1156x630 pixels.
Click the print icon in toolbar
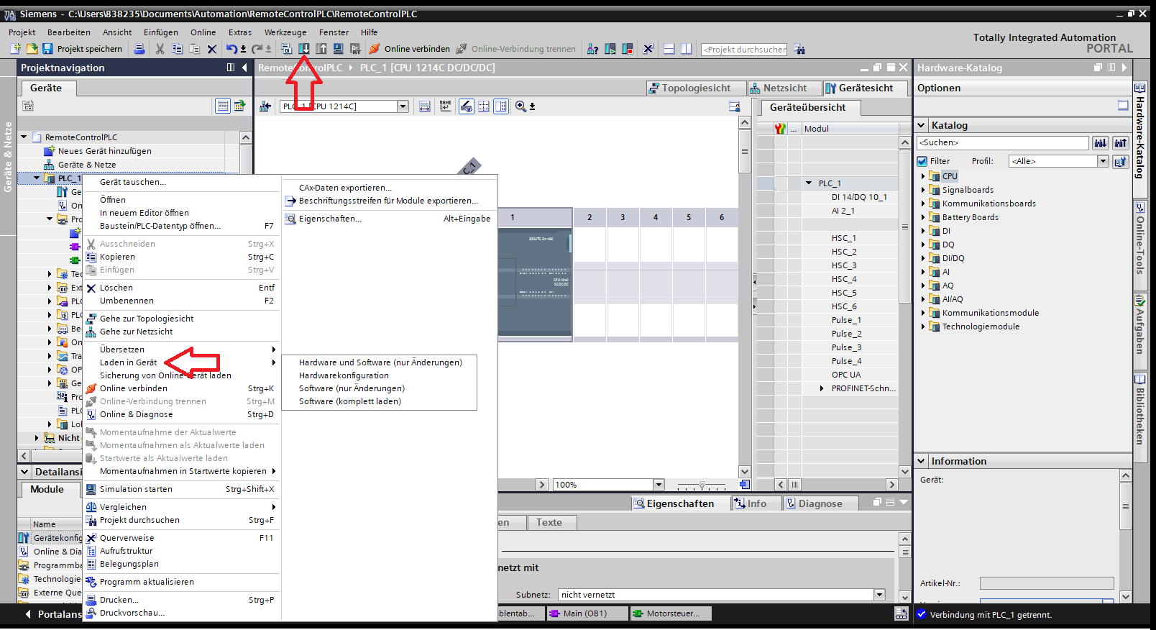coord(139,49)
